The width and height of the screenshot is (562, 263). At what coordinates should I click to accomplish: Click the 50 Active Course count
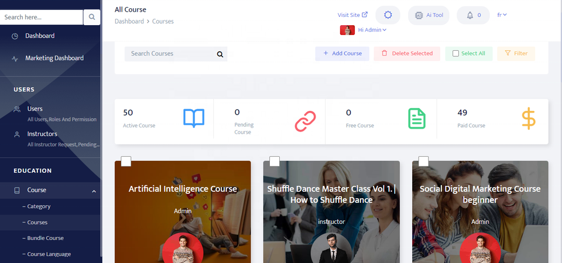click(128, 113)
